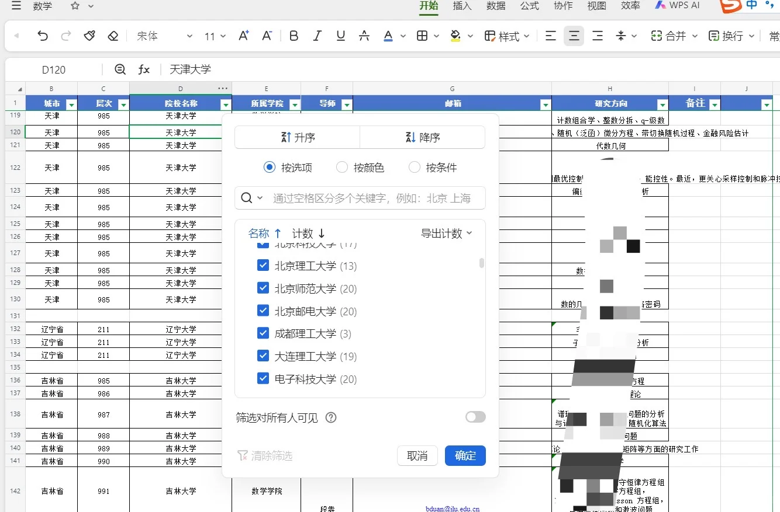The image size is (780, 512).
Task: Toggle italic formatting
Action: point(317,36)
